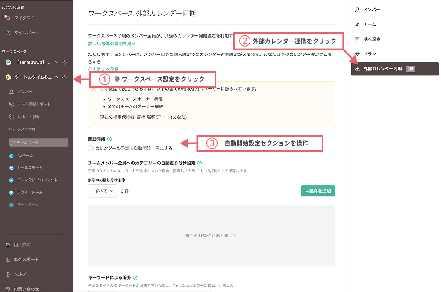This screenshot has width=441, height=292.
Task: Expand the 【TimeCrowd】 workspace chevron
Action: 56,62
